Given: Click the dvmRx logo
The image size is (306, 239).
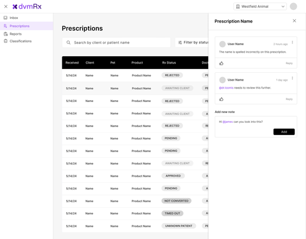Looking at the screenshot, I should (27, 7).
